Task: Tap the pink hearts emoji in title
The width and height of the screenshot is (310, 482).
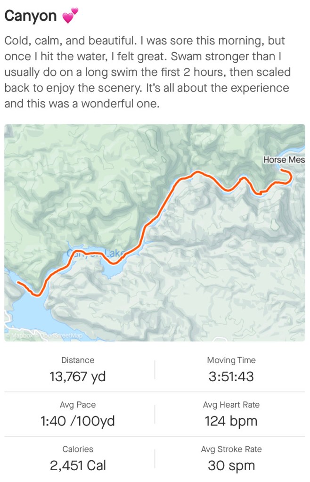Action: pyautogui.click(x=70, y=16)
